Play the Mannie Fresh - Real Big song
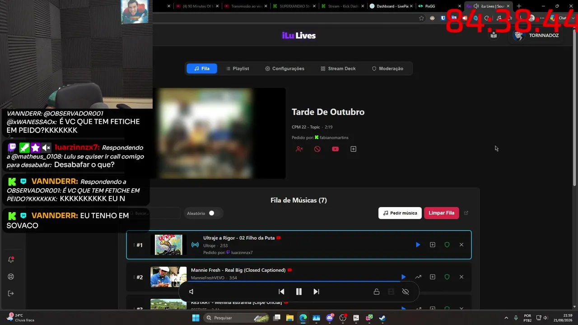578x325 pixels. coord(403,277)
